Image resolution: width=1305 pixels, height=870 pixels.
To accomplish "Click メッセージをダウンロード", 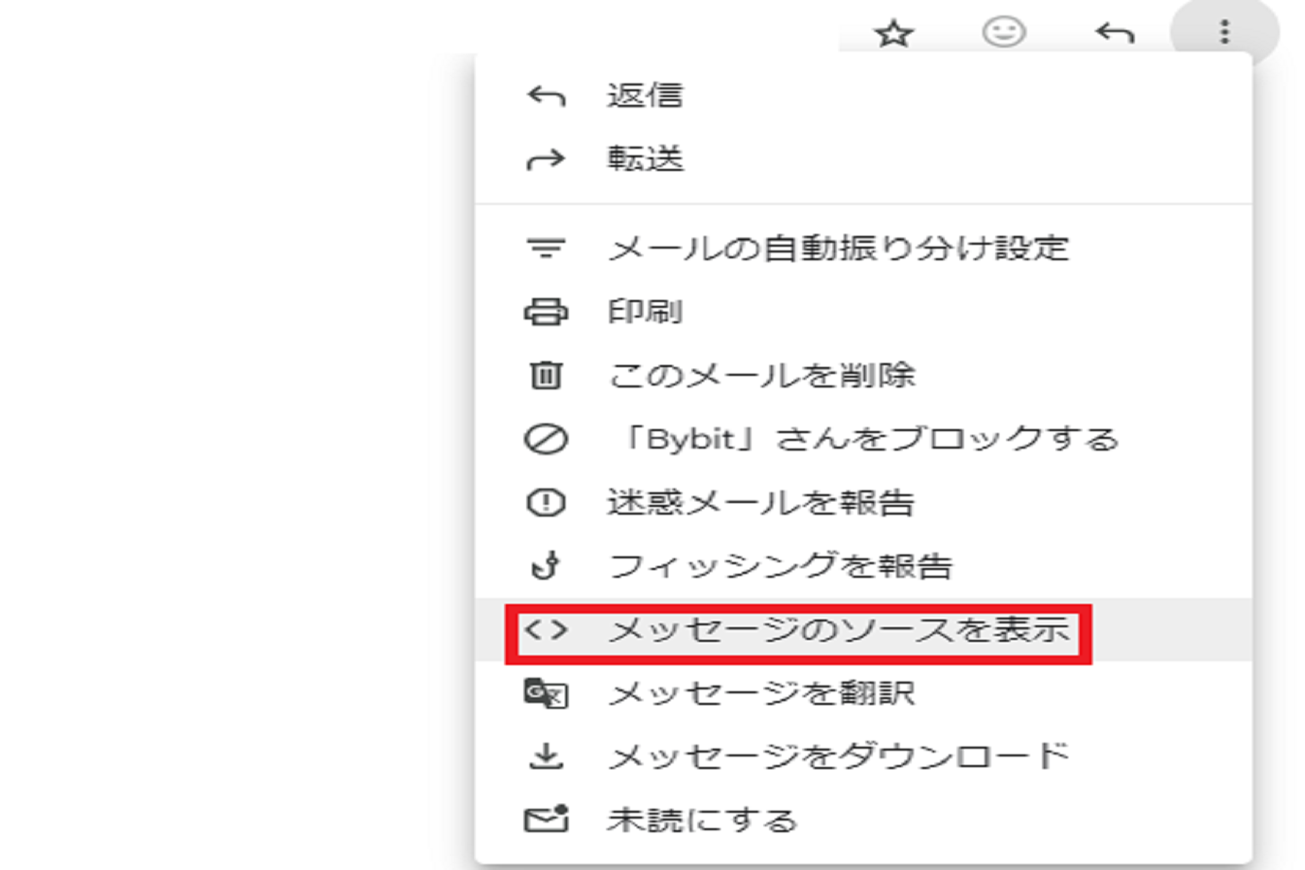I will point(863,756).
